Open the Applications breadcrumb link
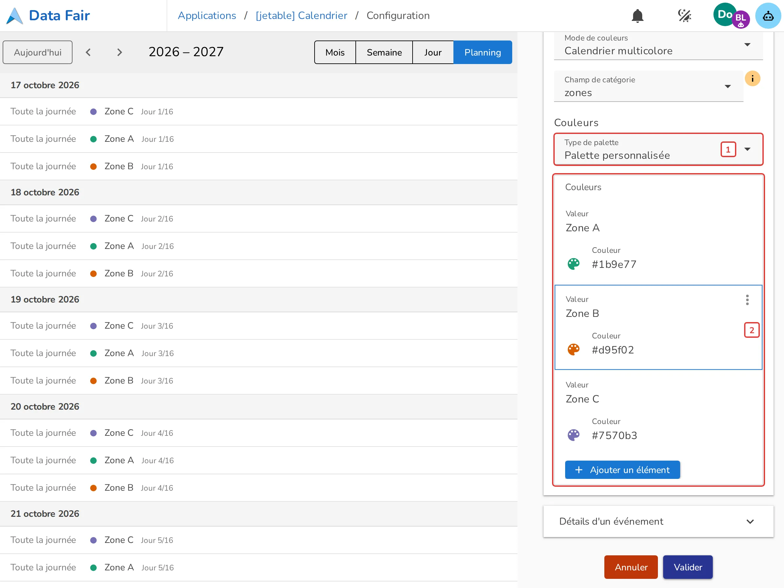 pyautogui.click(x=207, y=16)
